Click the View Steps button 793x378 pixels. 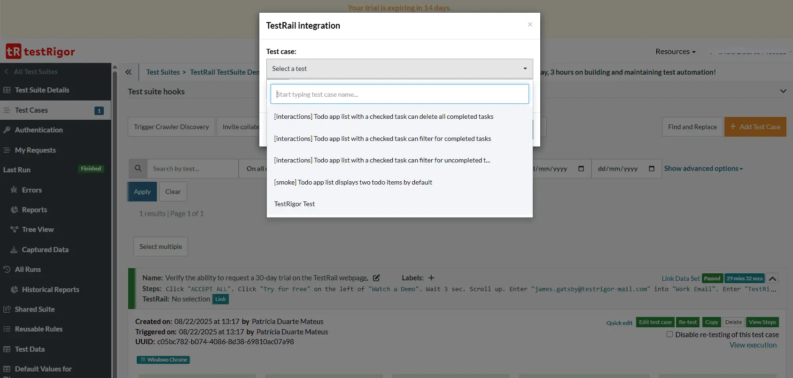(762, 322)
